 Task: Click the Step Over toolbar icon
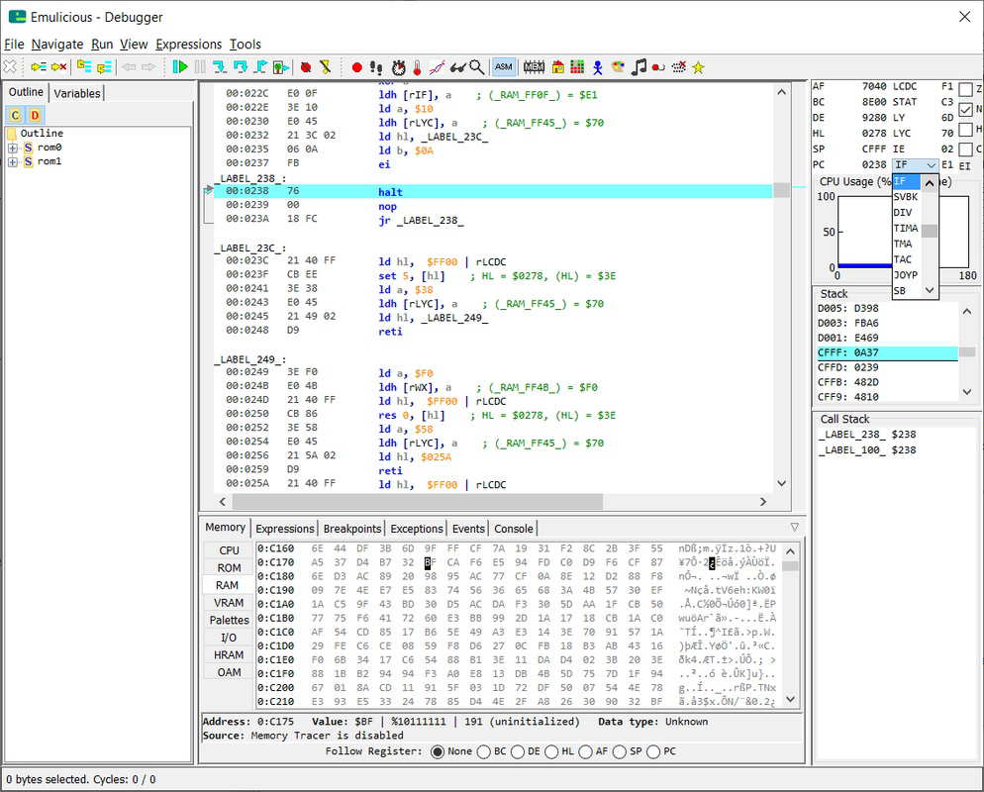click(240, 66)
